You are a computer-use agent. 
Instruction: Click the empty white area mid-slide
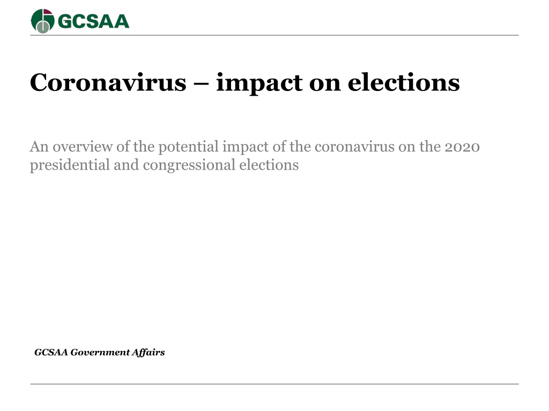274,258
